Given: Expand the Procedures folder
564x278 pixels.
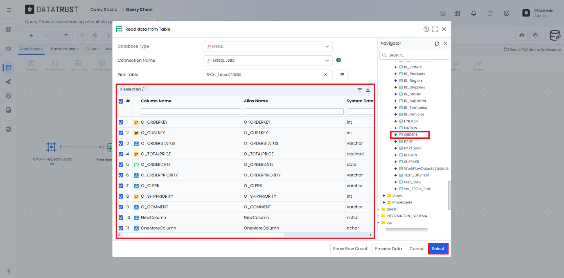Looking at the screenshot, I should [x=384, y=202].
